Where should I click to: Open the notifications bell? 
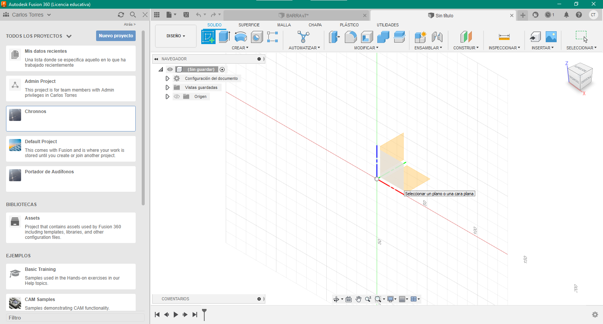click(x=566, y=15)
